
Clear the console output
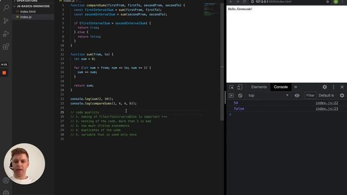tap(240, 95)
